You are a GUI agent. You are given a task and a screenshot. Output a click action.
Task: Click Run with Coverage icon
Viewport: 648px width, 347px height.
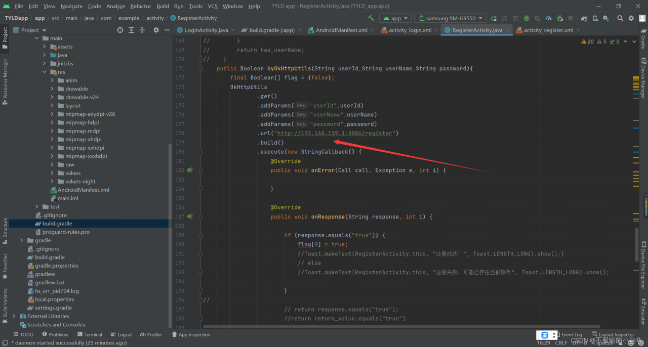[538, 18]
